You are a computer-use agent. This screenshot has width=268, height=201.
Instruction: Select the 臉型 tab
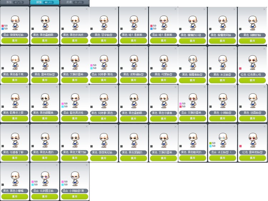(44, 2)
